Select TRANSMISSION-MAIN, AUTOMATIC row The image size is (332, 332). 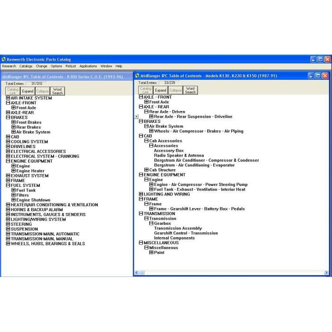tap(45, 234)
